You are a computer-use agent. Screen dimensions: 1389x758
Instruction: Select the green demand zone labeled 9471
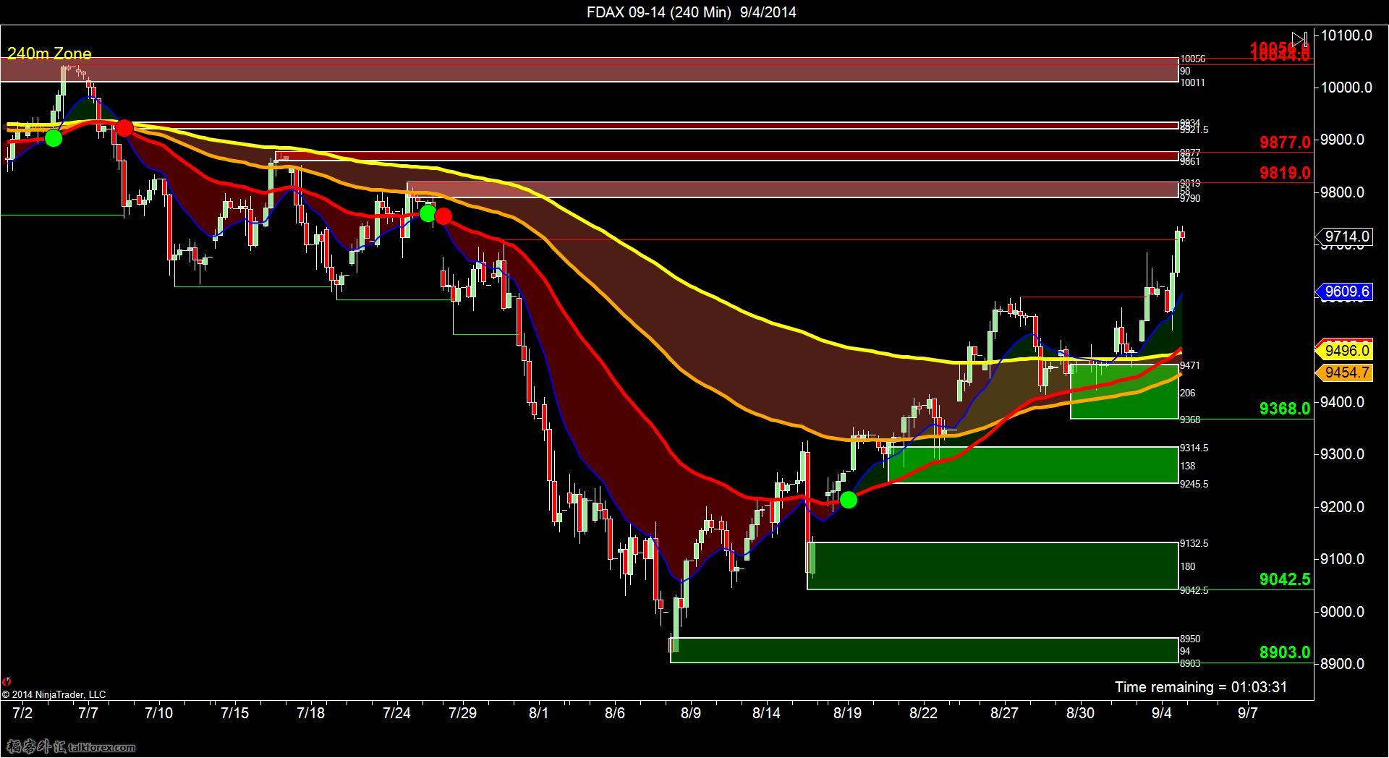1124,391
